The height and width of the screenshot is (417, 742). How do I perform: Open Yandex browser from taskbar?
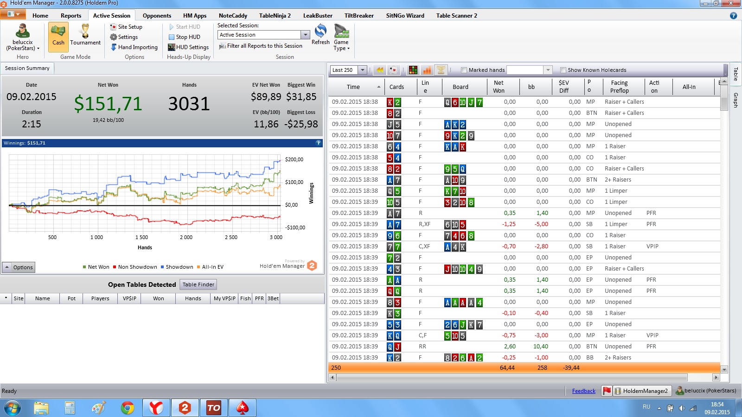156,408
